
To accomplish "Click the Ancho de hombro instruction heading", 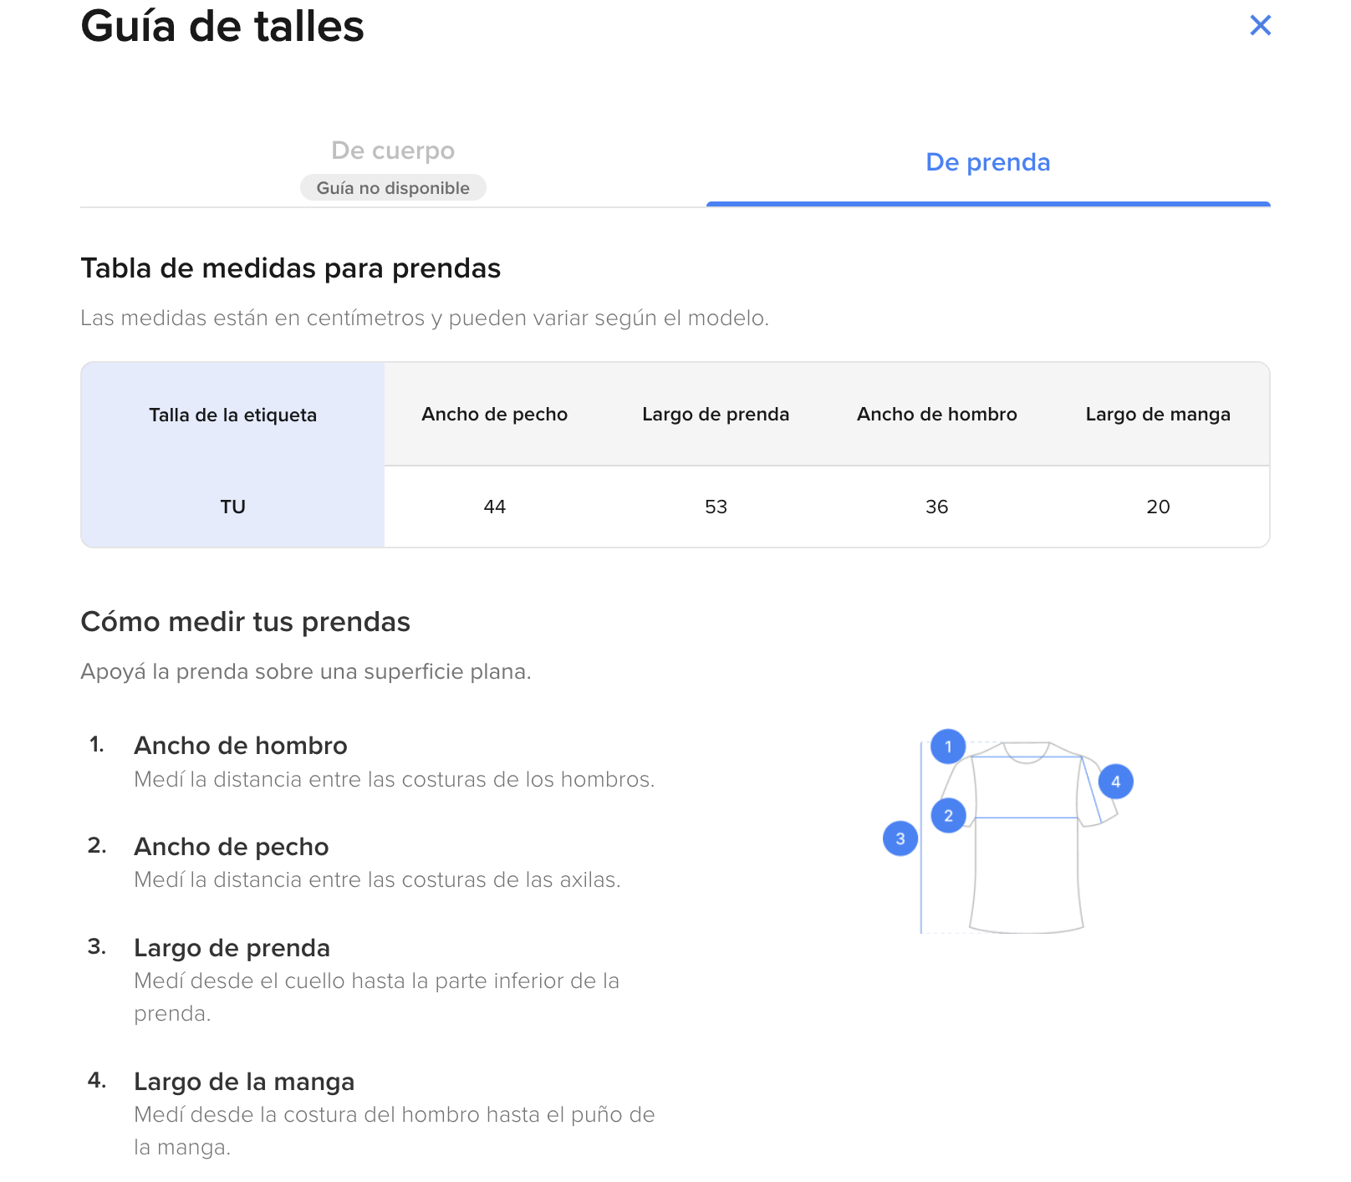I will tap(241, 746).
